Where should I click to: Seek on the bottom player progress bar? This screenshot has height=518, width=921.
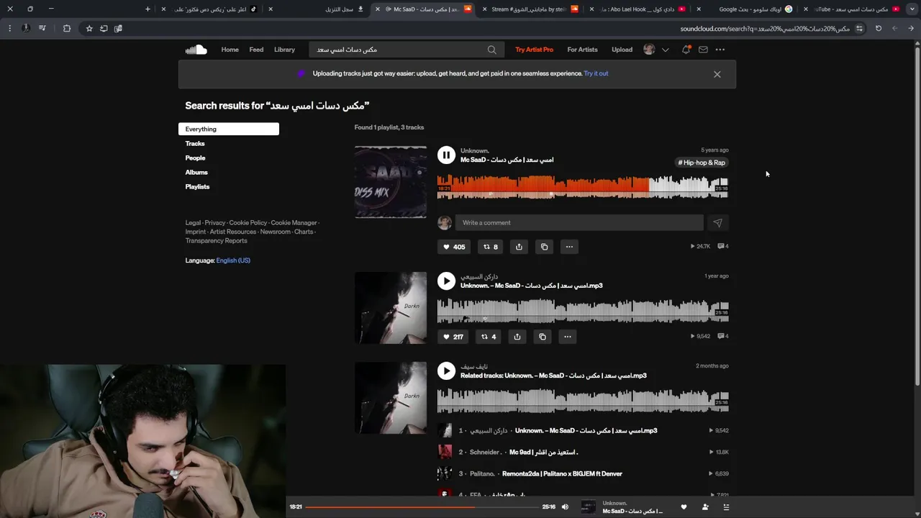(422, 507)
